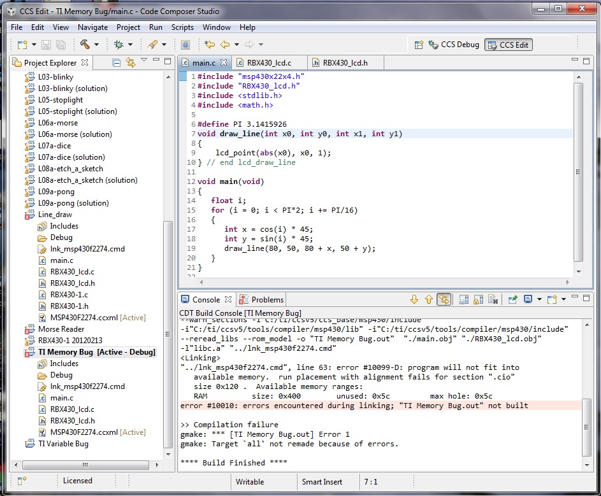Open Display Selected Console dropdown
This screenshot has height=496, width=601.
pyautogui.click(x=539, y=299)
